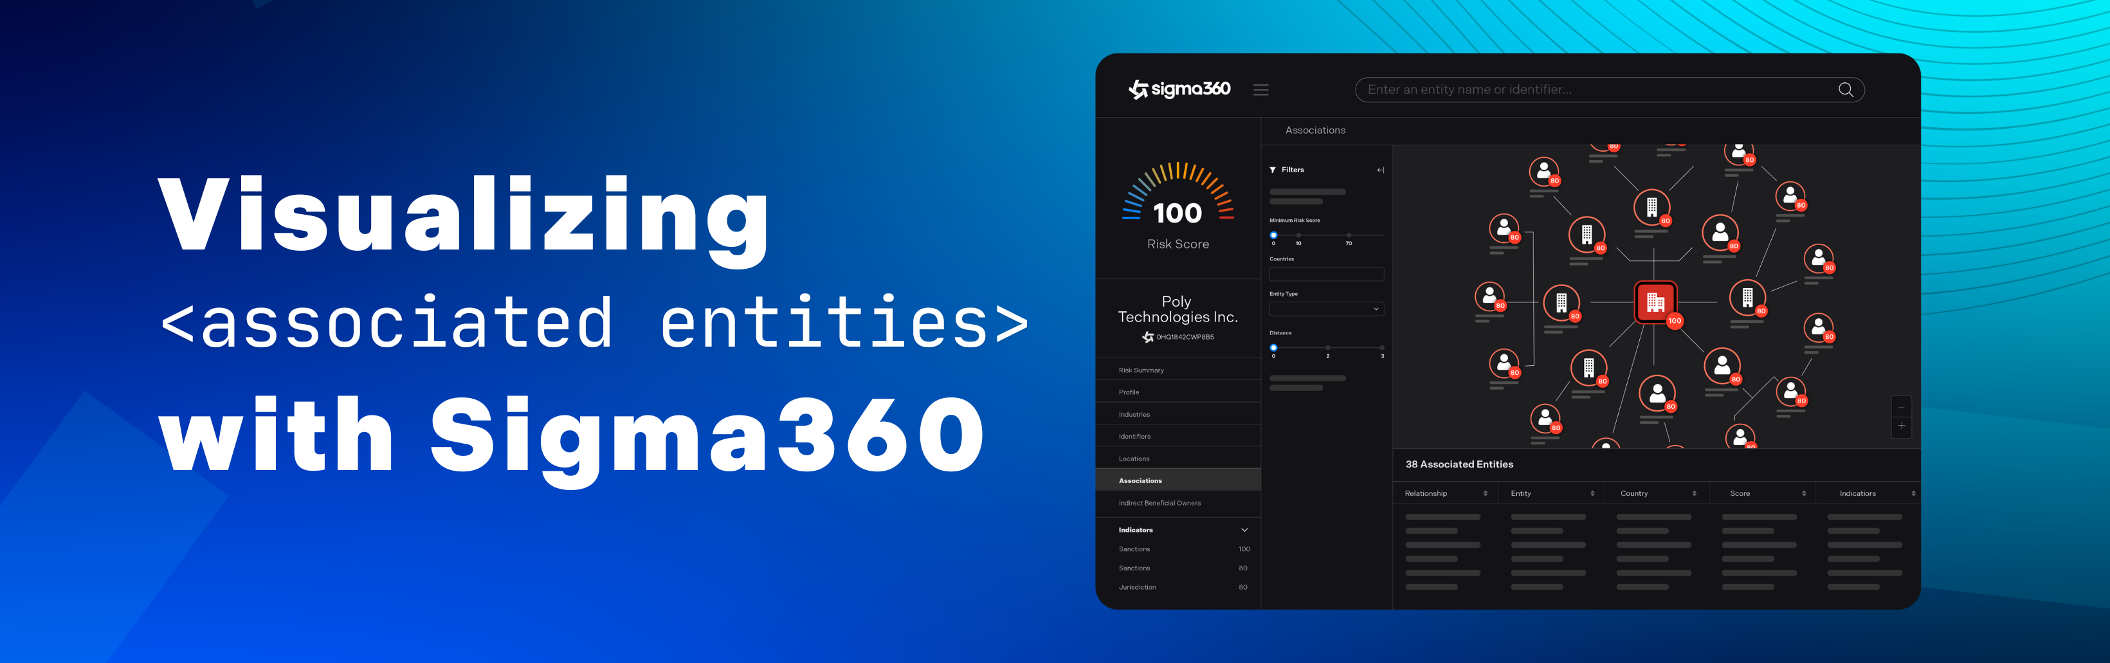Click the funnel Filters icon
The image size is (2110, 663).
click(x=1273, y=170)
